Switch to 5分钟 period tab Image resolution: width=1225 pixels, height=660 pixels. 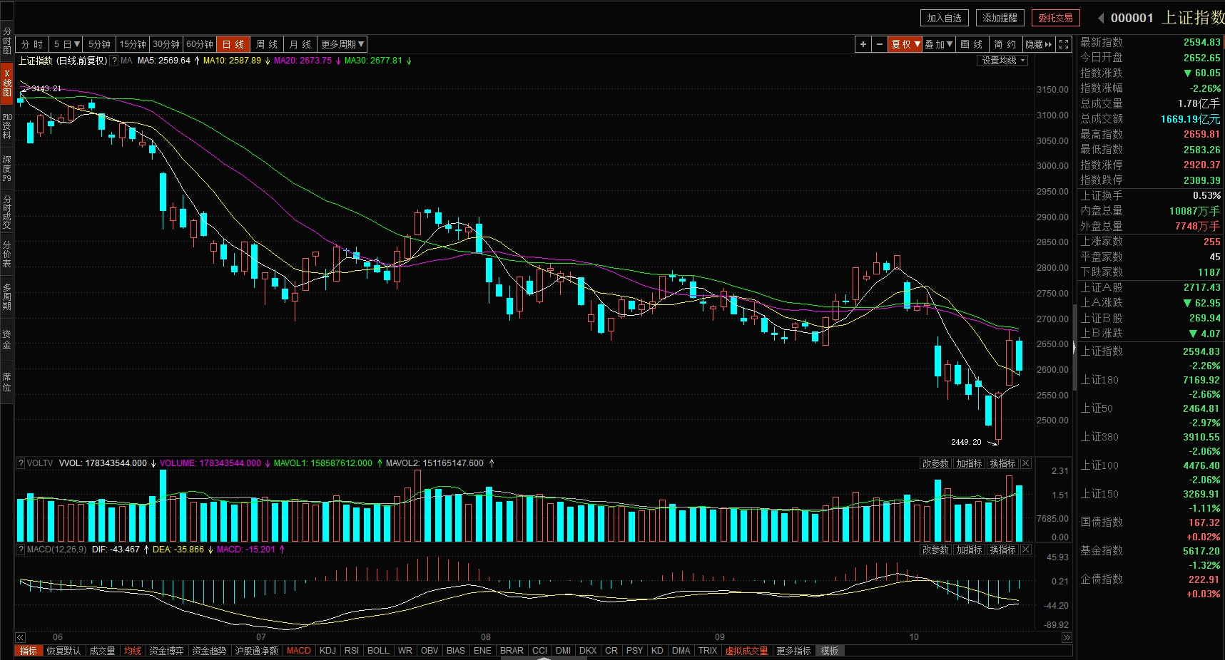(x=99, y=44)
